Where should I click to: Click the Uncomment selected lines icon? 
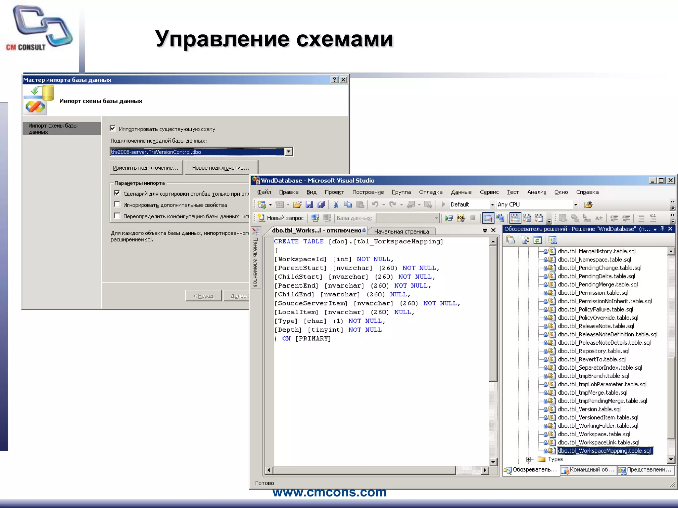[x=653, y=218]
